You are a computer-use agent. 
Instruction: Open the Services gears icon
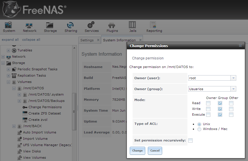[x=91, y=25]
